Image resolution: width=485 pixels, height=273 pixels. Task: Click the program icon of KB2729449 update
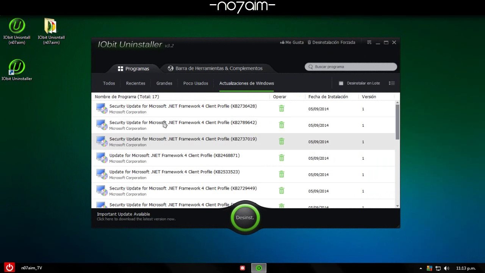102,191
